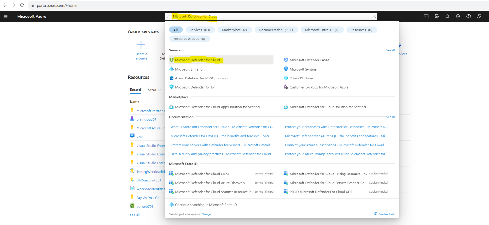Select the Documentation (99+) filter pill
Screen dimensions: 489x225
(276, 30)
